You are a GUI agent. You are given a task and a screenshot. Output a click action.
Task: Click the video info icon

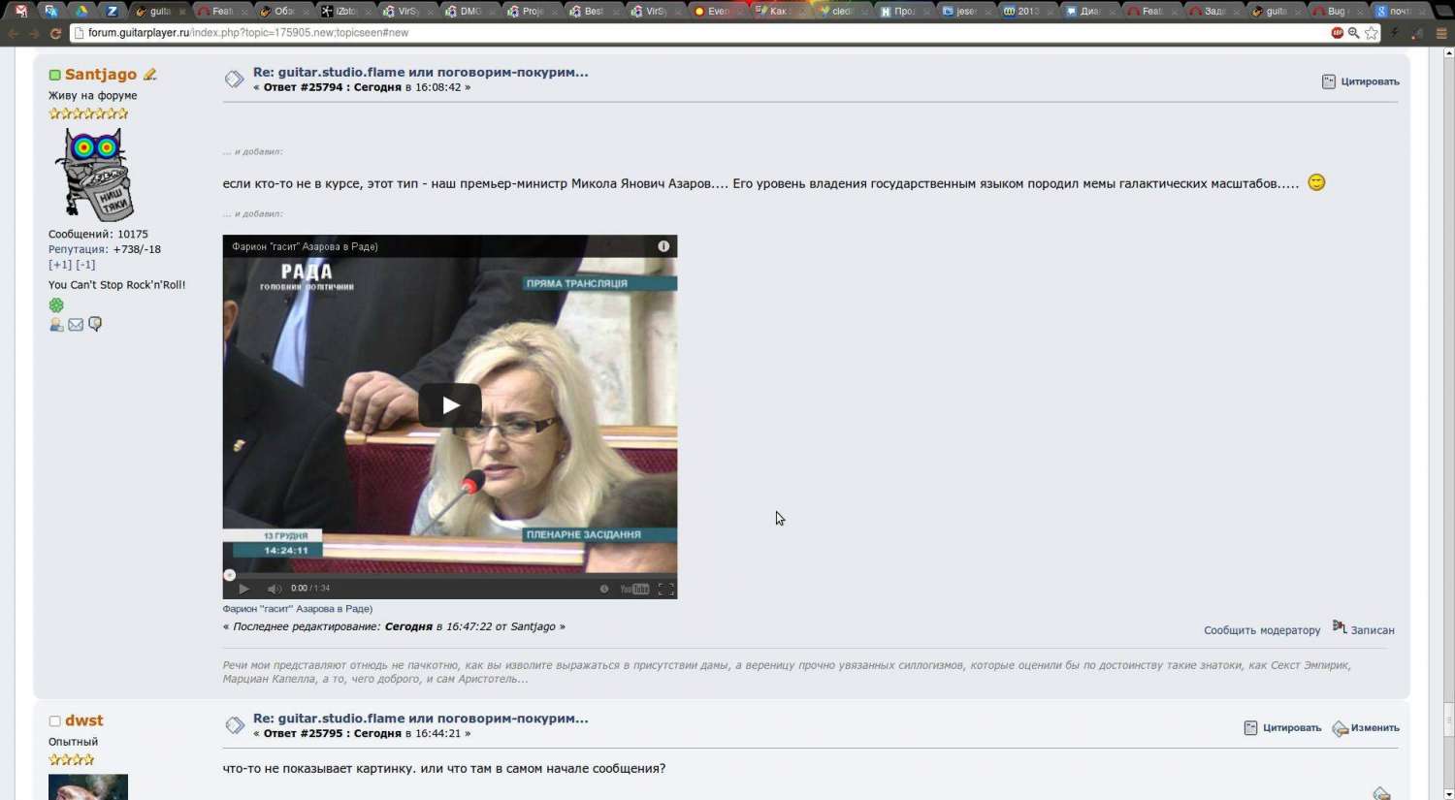click(663, 246)
